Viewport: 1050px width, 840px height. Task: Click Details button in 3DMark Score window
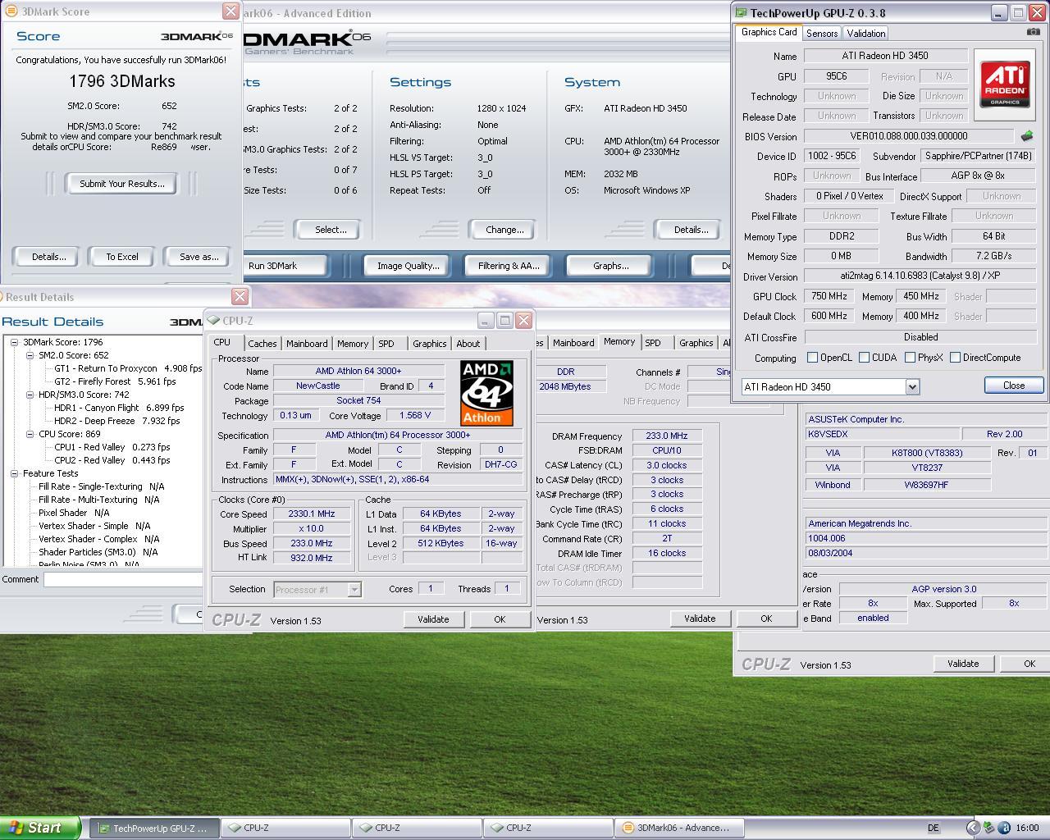[x=48, y=257]
